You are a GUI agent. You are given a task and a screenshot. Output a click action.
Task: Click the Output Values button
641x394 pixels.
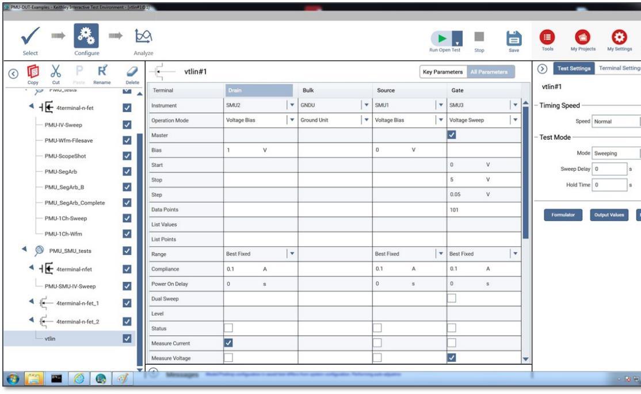pos(609,215)
